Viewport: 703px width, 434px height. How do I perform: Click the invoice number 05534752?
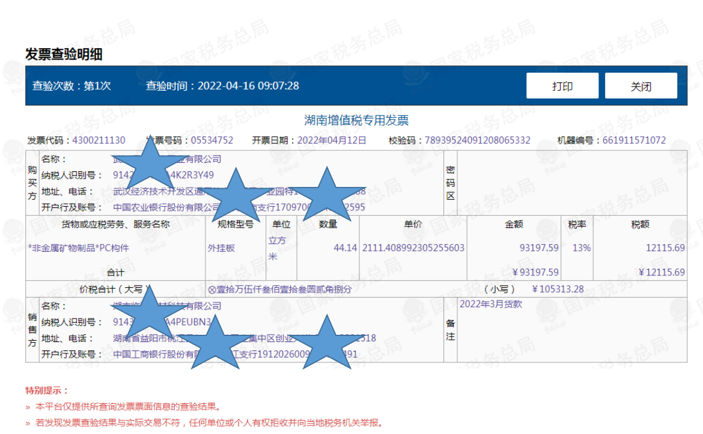212,141
